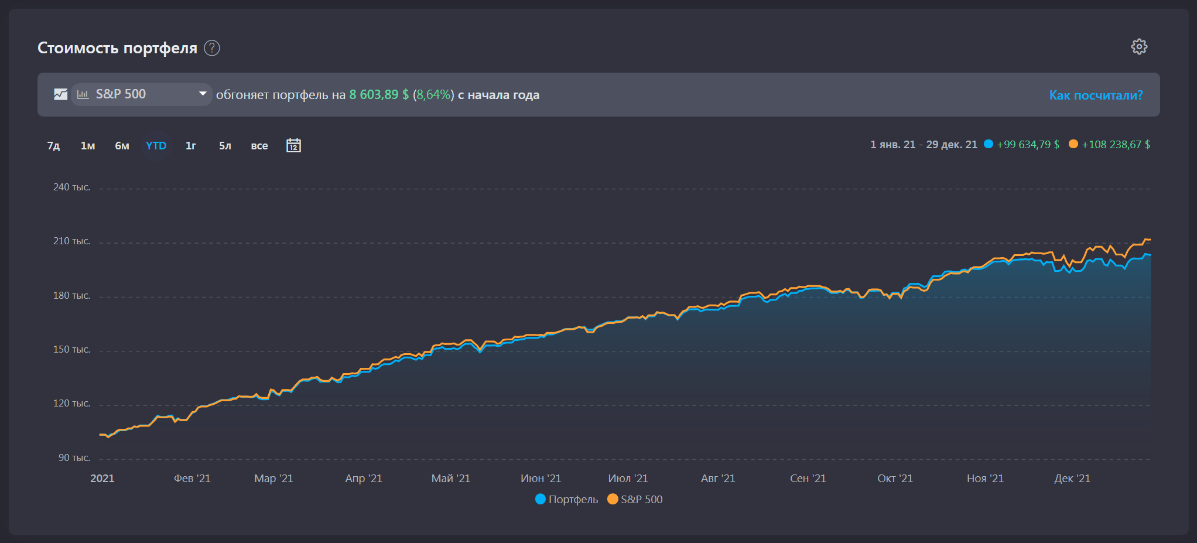The image size is (1197, 543).
Task: Select the 6м period tab
Action: [x=122, y=146]
